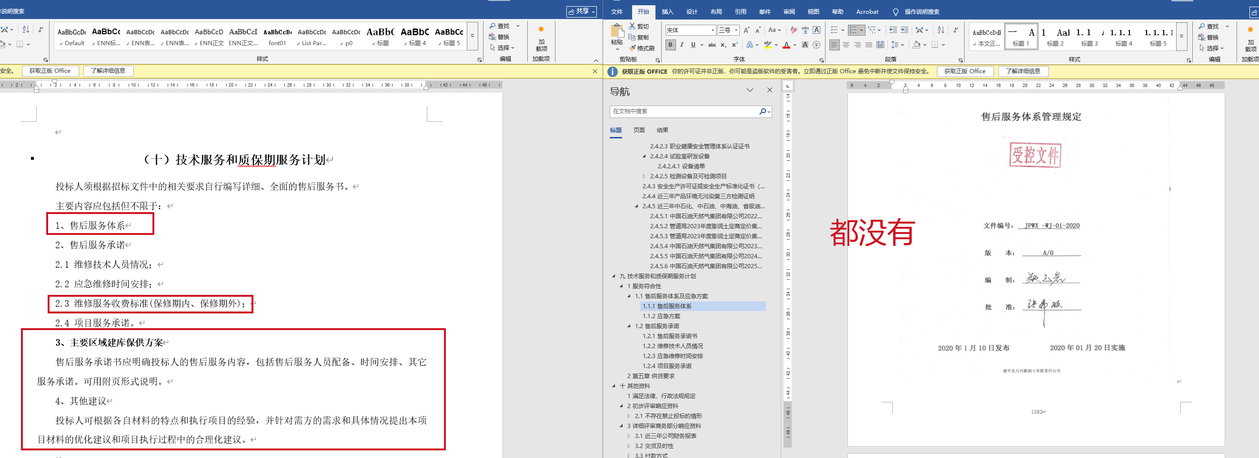Insert an enclosed character with the circled 字 icon
1259x458 pixels.
pos(816,45)
